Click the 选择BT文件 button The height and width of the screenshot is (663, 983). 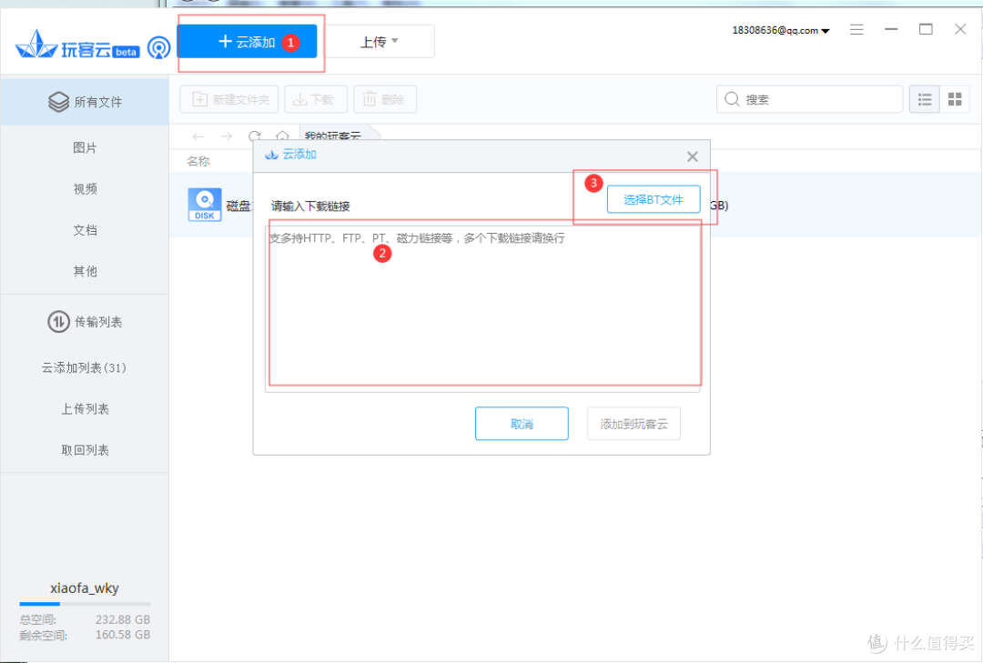click(x=654, y=199)
